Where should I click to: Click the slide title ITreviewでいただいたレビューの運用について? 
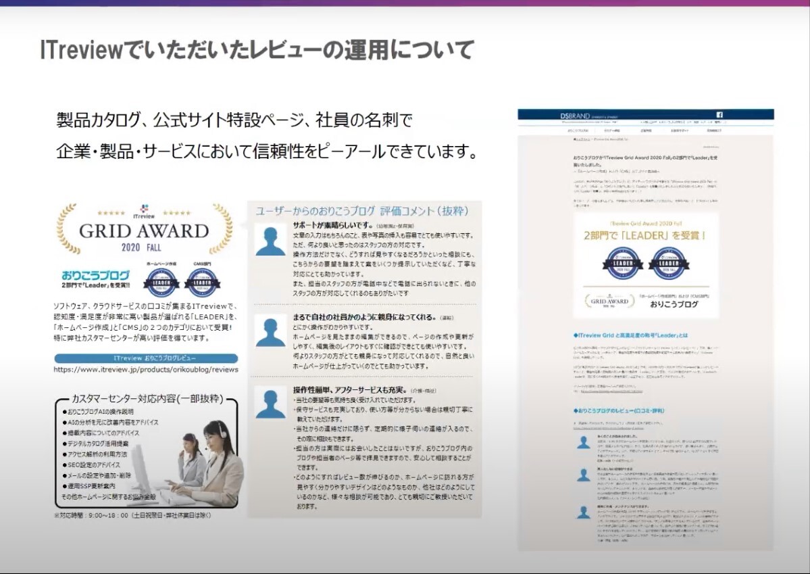257,49
